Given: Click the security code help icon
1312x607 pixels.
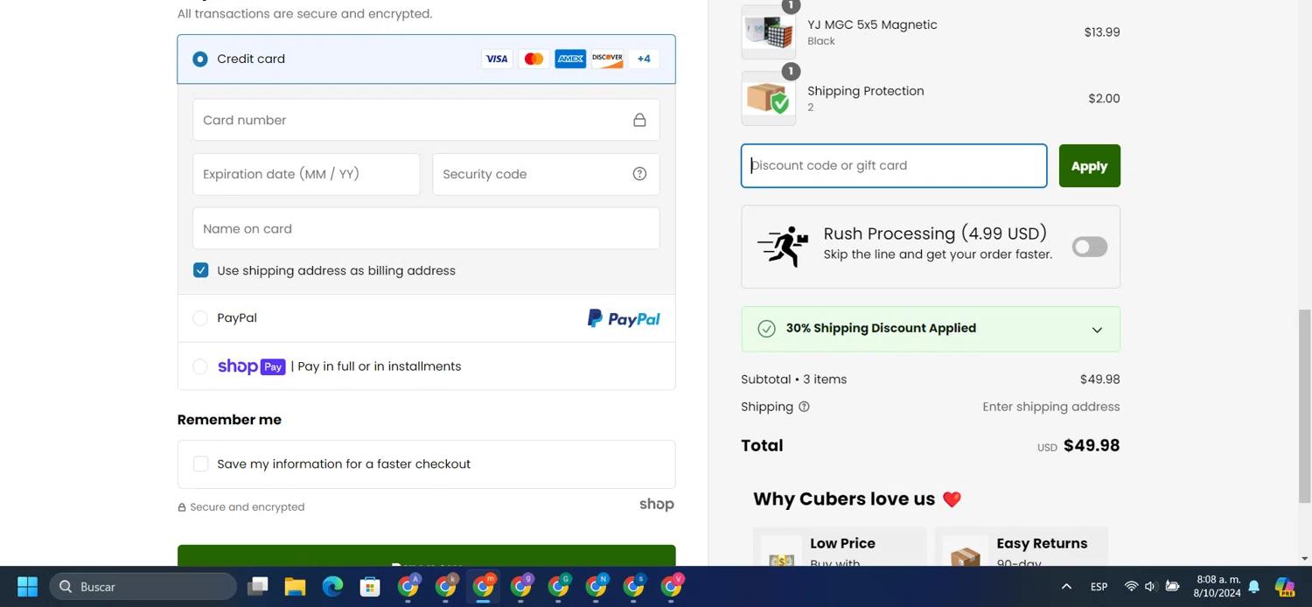Looking at the screenshot, I should 639,174.
